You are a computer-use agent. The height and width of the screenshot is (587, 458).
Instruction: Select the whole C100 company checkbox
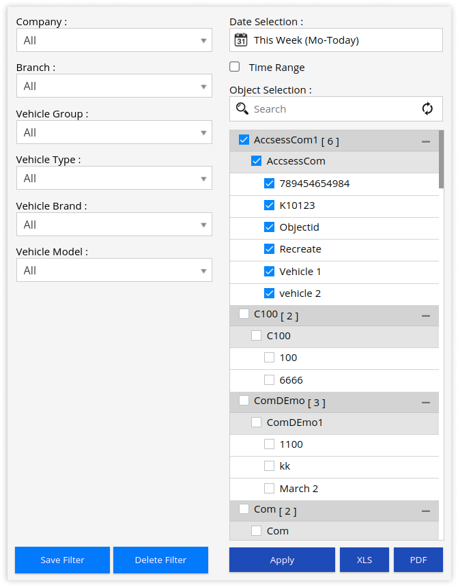click(244, 314)
